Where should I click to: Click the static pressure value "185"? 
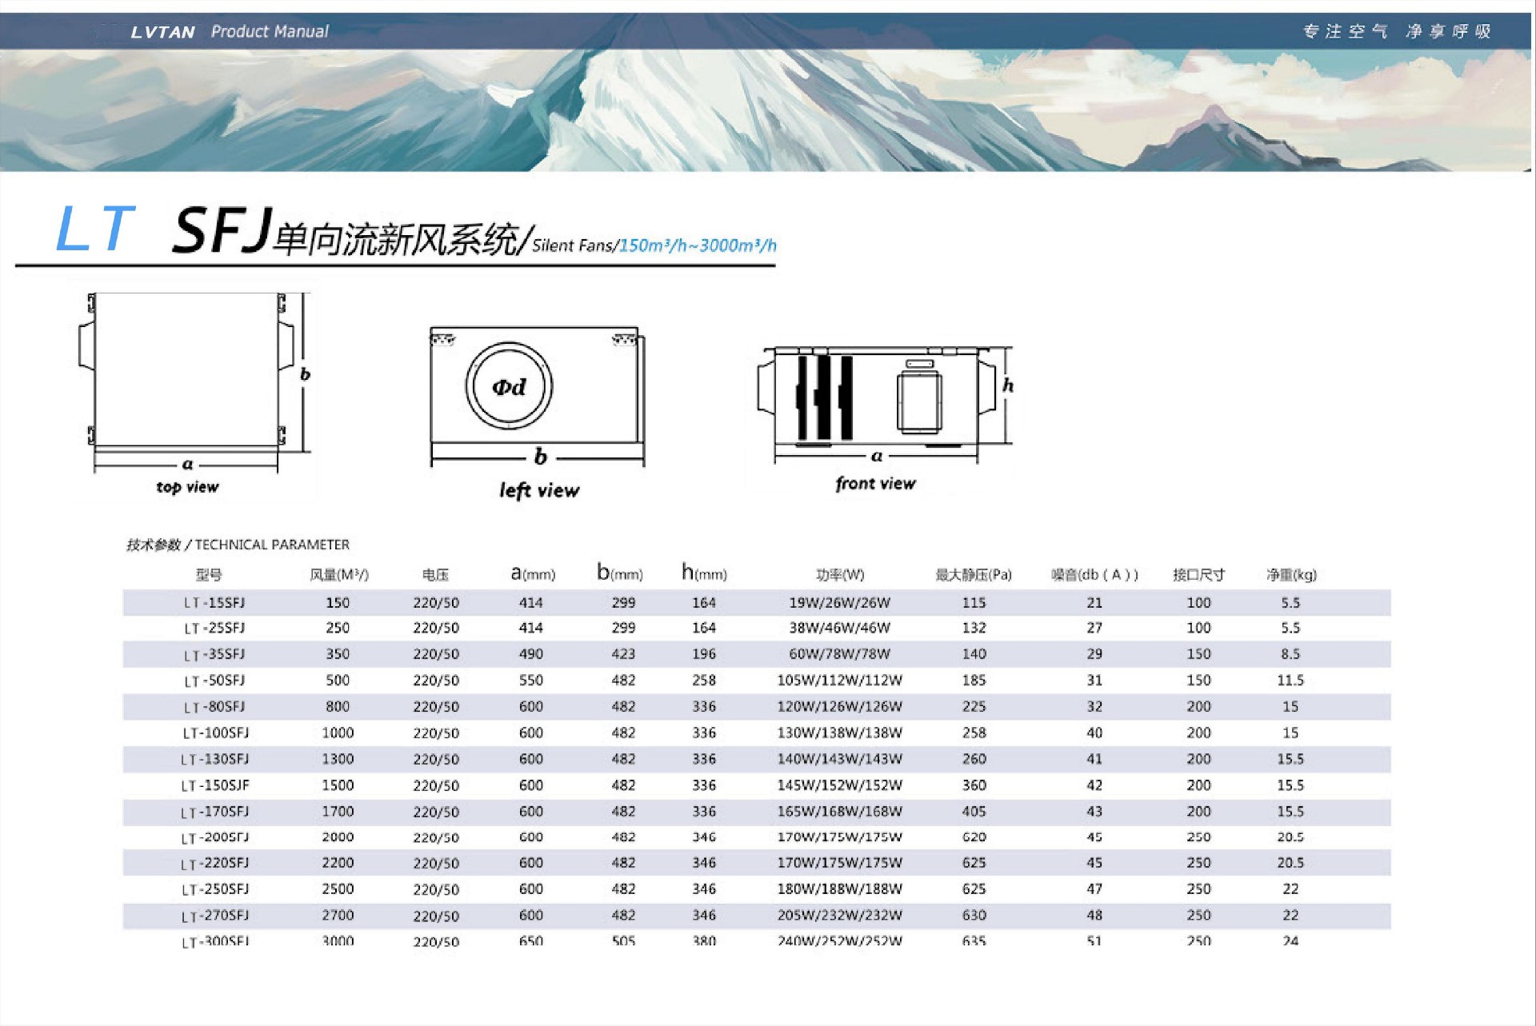coord(974,681)
